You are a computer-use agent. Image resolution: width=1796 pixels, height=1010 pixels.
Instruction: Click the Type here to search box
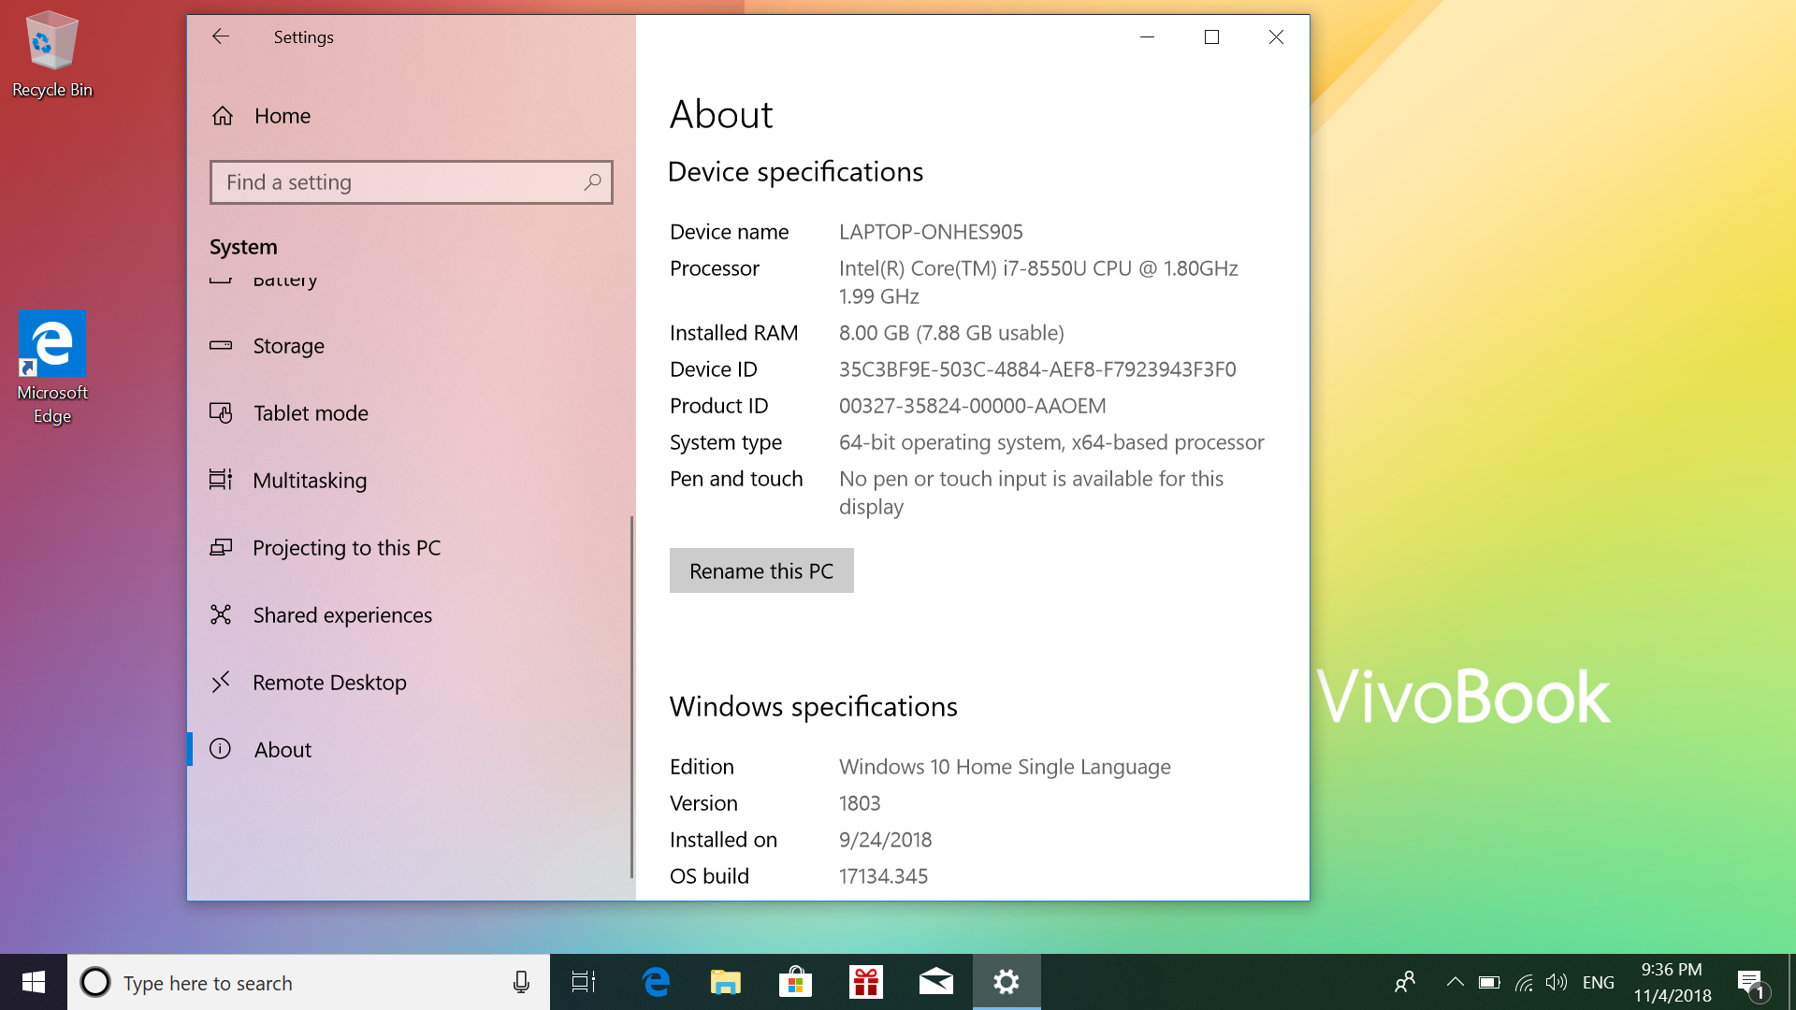pyautogui.click(x=309, y=982)
